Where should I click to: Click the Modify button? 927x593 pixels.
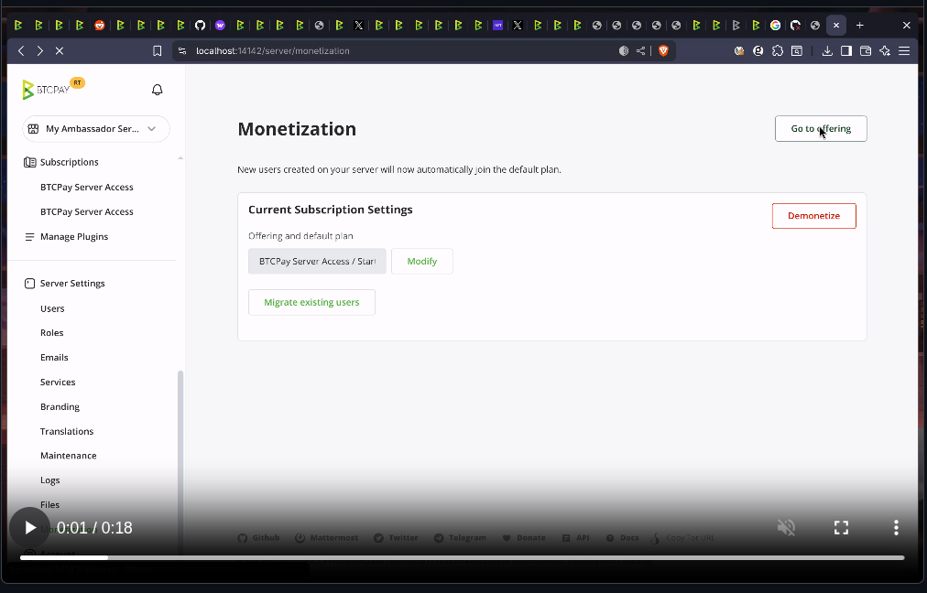point(421,262)
